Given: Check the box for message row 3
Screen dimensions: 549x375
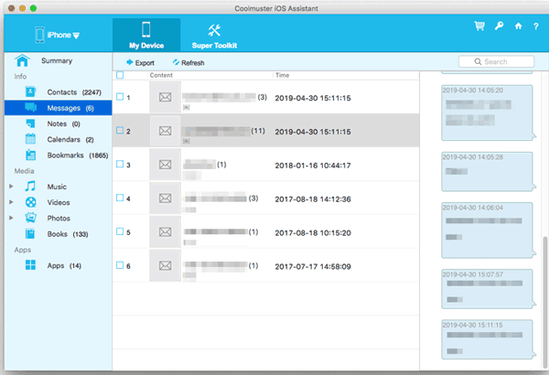Looking at the screenshot, I should click(120, 165).
